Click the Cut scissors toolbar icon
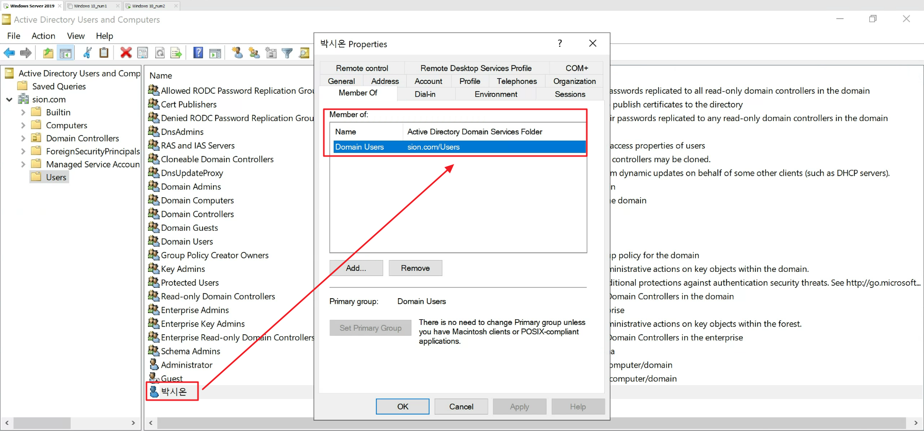Image resolution: width=924 pixels, height=431 pixels. (88, 53)
